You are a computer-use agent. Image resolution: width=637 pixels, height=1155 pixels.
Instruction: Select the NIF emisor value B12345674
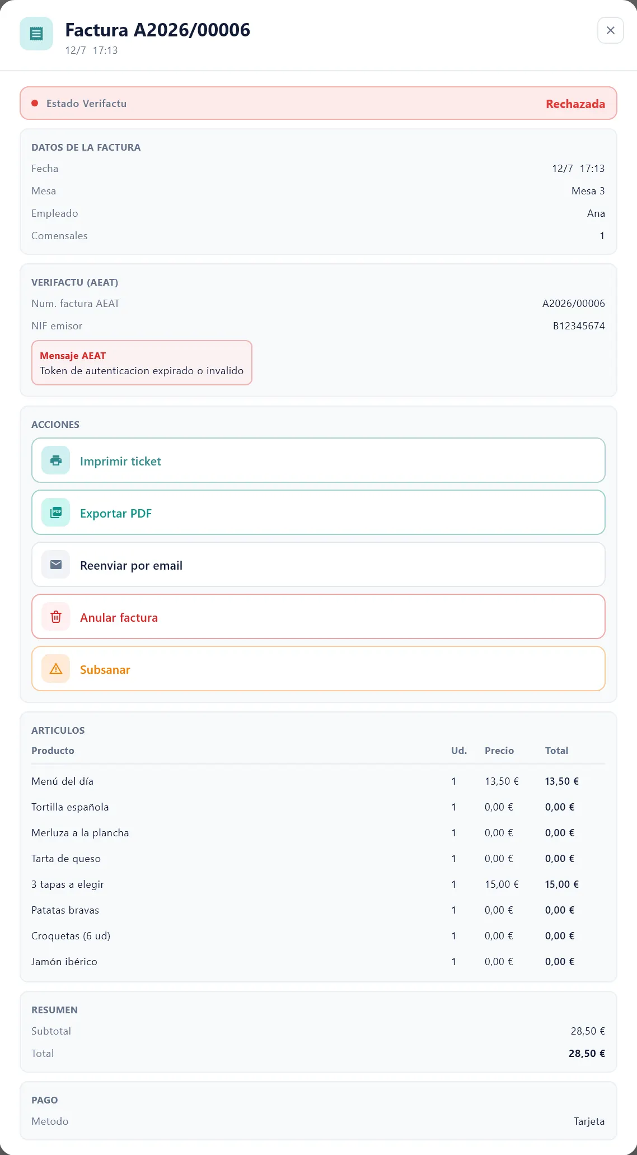tap(579, 326)
